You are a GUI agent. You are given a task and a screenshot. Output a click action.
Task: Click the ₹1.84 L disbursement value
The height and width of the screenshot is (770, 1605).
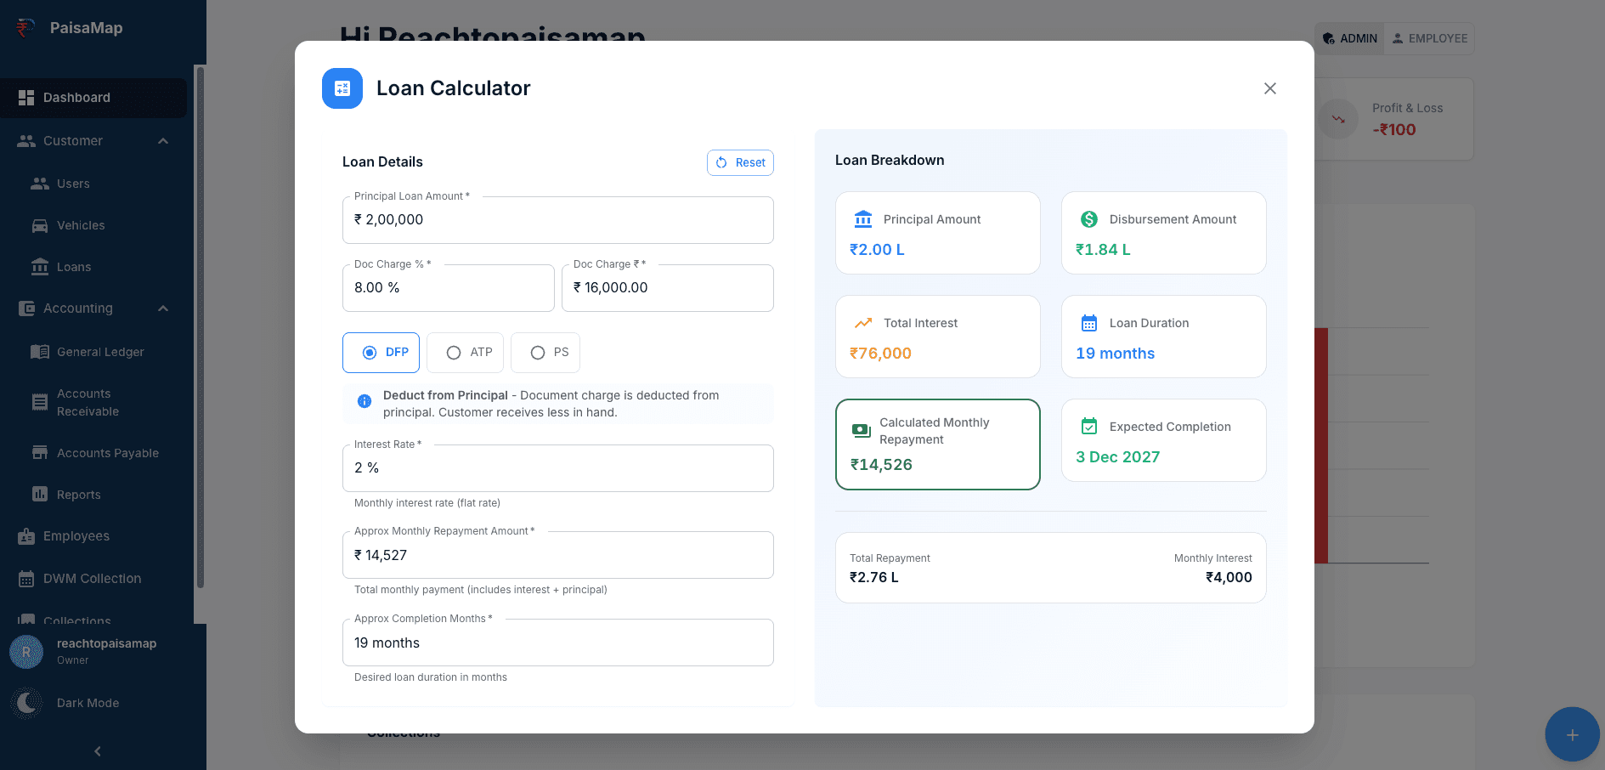coord(1103,250)
